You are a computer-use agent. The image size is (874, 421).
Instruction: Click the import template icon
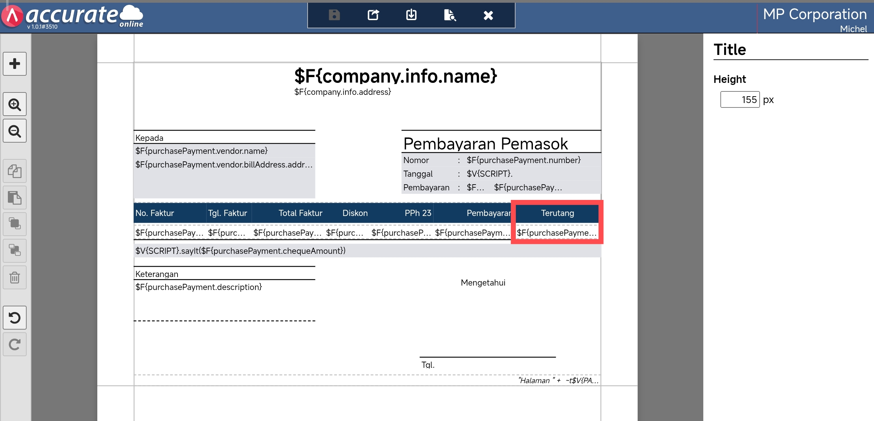click(411, 15)
